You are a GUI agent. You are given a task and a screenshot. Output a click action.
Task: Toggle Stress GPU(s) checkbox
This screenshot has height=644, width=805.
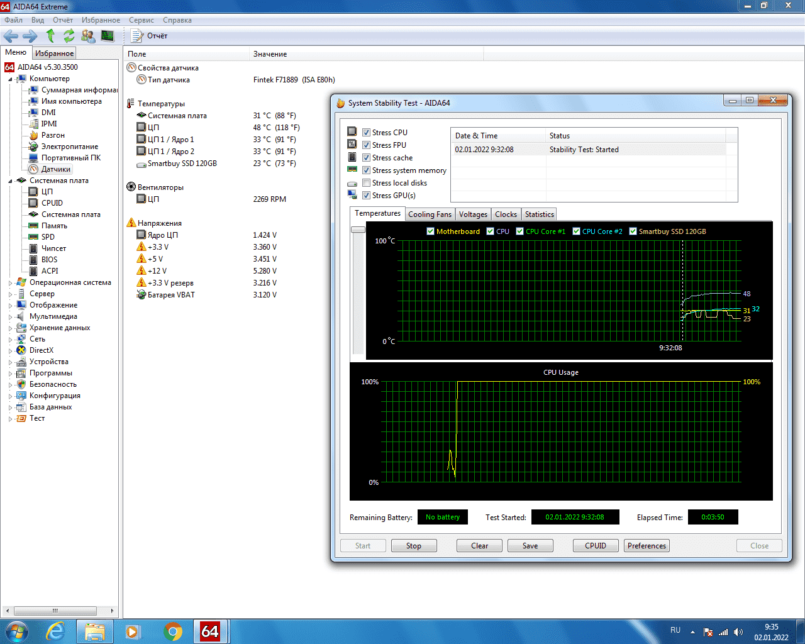(366, 196)
